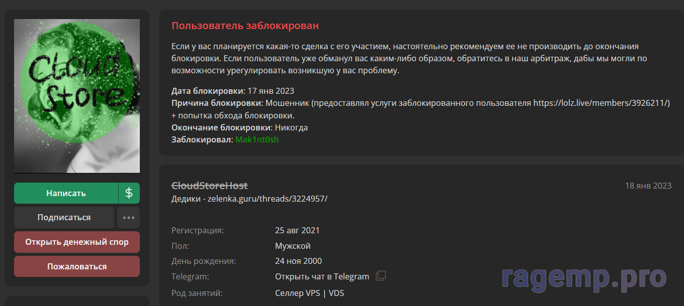The height and width of the screenshot is (306, 684).
Task: Click the 18 янв 2023 activity date
Action: click(x=648, y=186)
